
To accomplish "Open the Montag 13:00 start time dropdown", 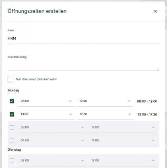I will (x=46, y=115).
